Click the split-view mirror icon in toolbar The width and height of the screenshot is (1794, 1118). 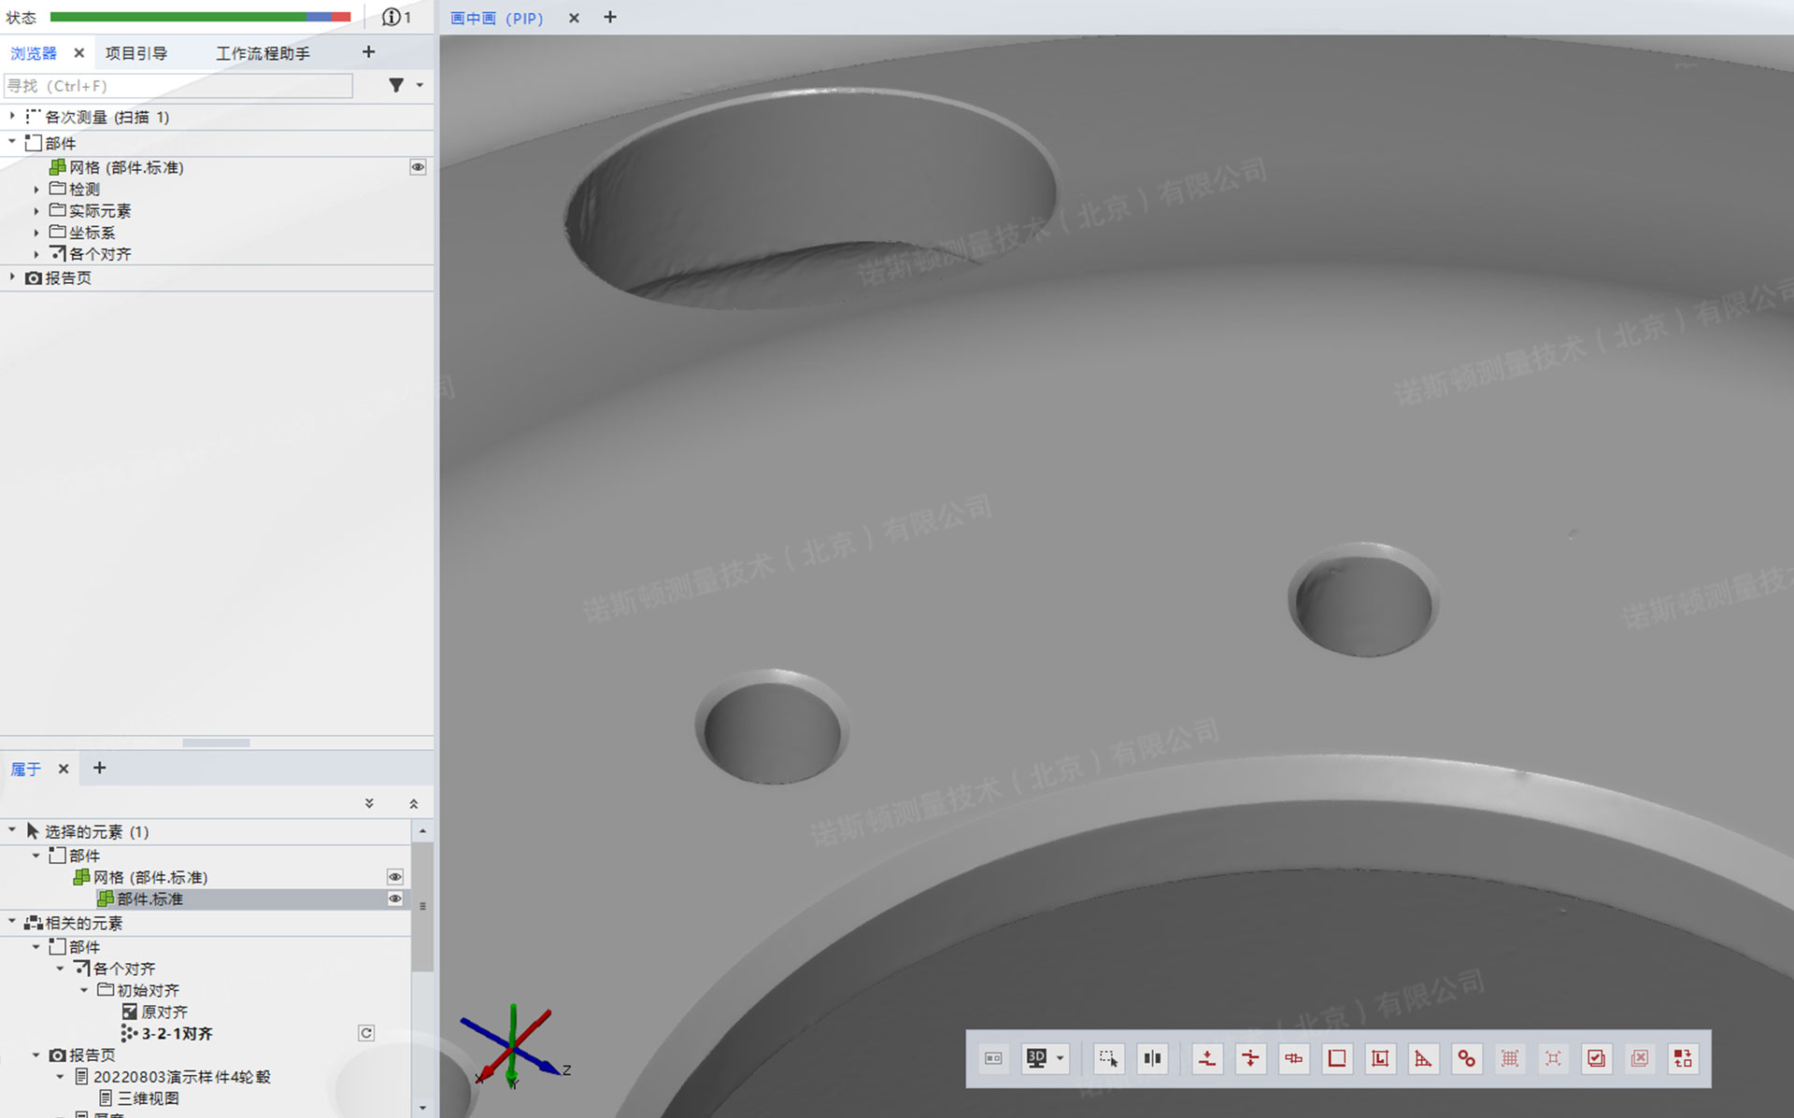[1152, 1058]
